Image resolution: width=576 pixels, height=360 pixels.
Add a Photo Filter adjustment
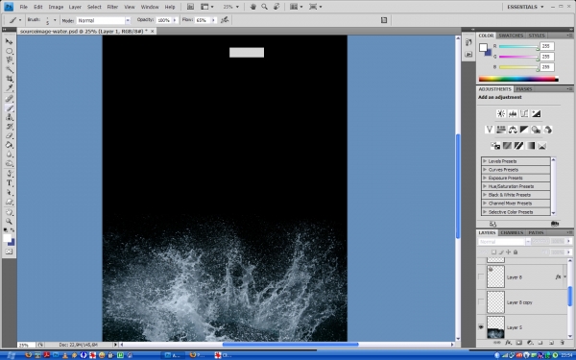coord(536,130)
